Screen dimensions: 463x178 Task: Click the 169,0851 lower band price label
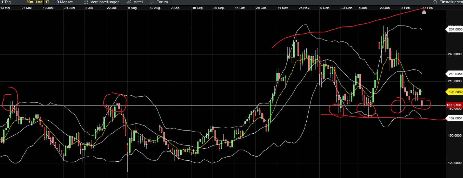(455, 118)
